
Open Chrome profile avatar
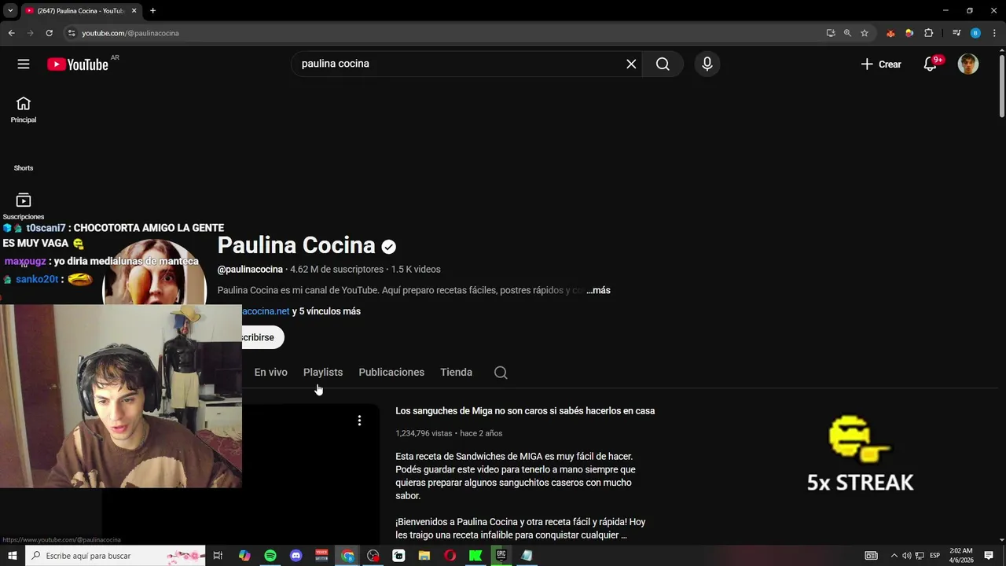975,33
